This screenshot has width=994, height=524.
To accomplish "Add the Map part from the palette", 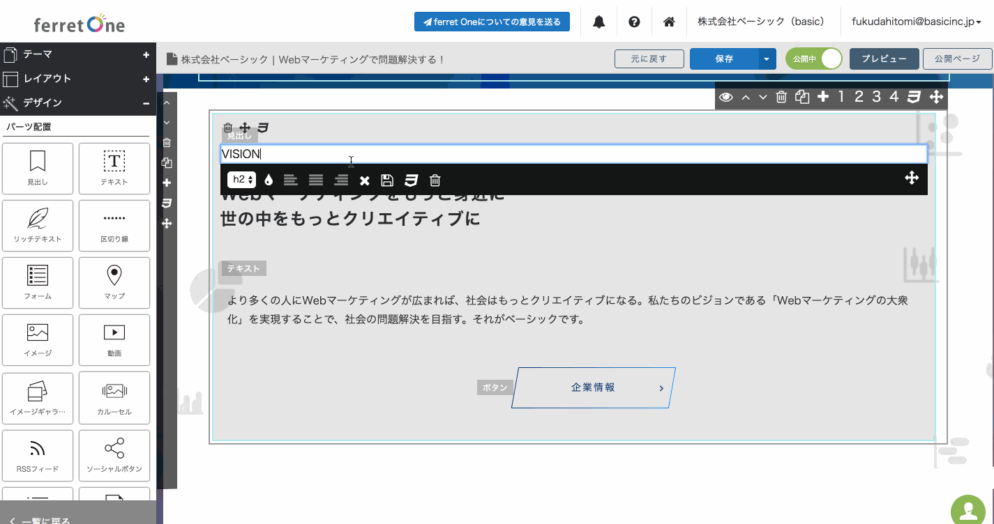I will click(114, 282).
